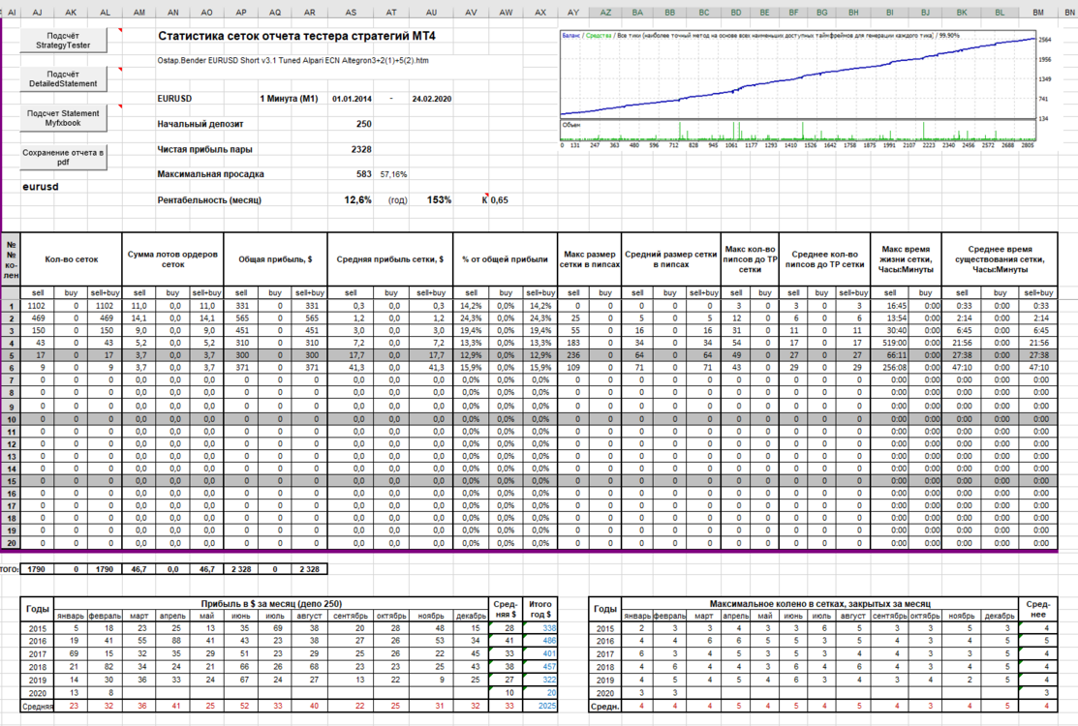The width and height of the screenshot is (1078, 726).
Task: Select row number 10 header cell
Action: pos(12,420)
